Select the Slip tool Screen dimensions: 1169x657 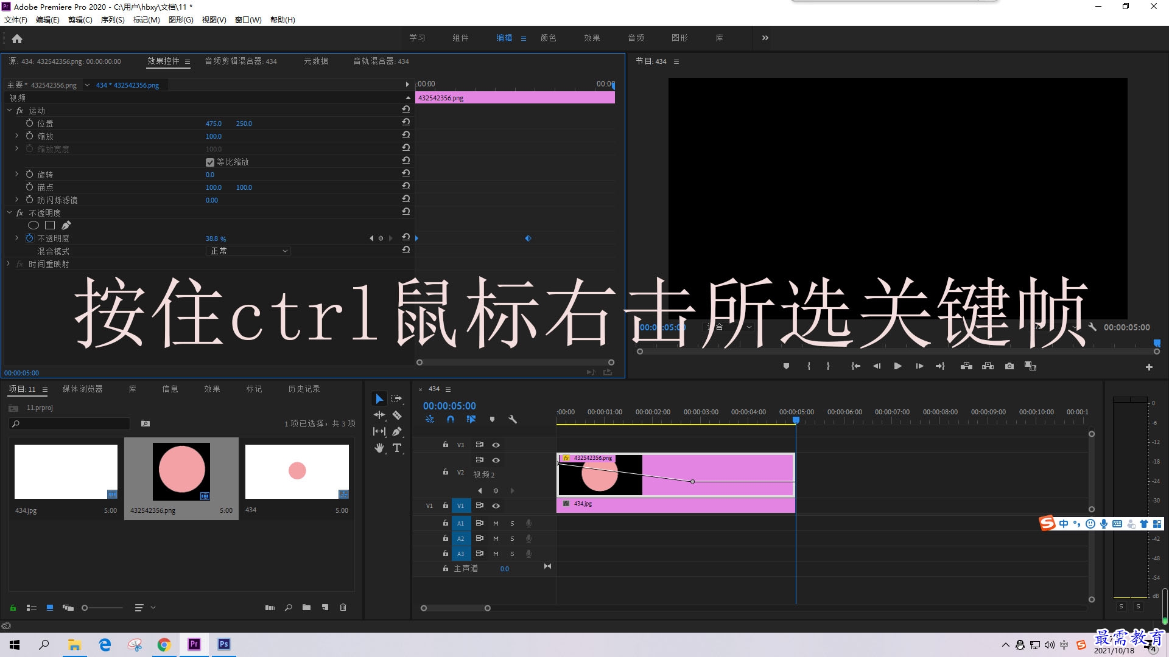point(379,431)
